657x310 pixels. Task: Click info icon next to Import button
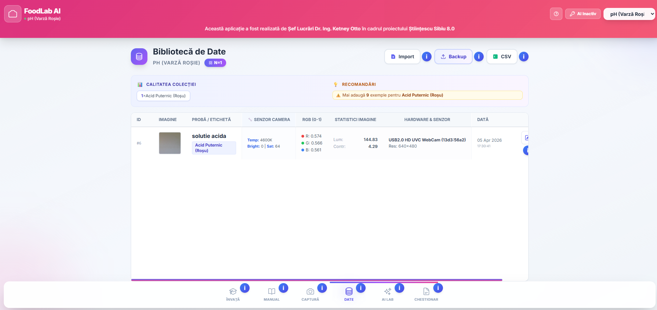tap(426, 57)
